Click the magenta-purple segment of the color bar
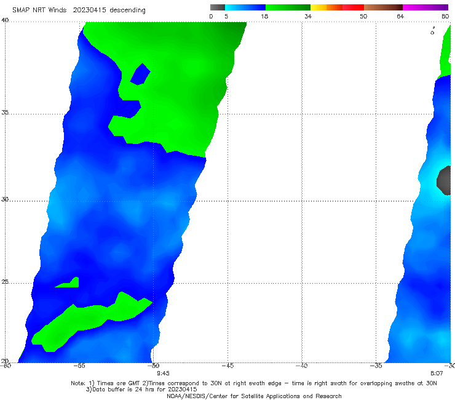 click(x=425, y=7)
